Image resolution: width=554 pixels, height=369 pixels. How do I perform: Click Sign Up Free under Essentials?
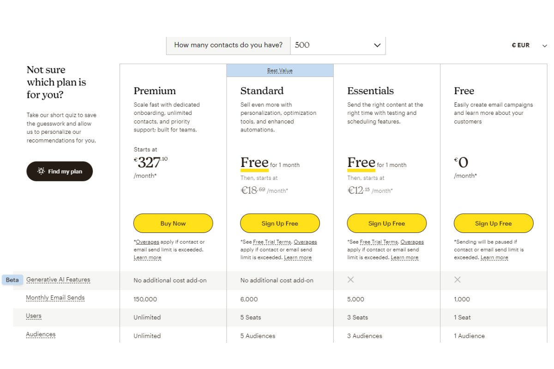click(x=386, y=223)
